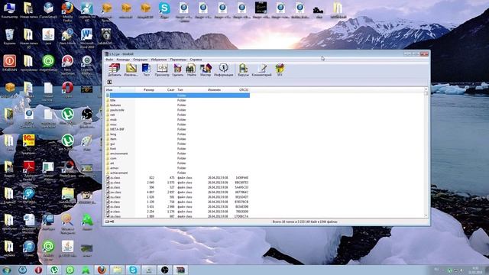Open the Параметры menu
The height and width of the screenshot is (275, 489).
[x=178, y=60]
